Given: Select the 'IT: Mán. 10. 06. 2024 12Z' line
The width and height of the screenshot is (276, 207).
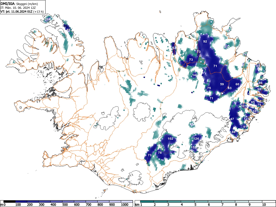Looking at the screenshot, I should pyautogui.click(x=18, y=8).
